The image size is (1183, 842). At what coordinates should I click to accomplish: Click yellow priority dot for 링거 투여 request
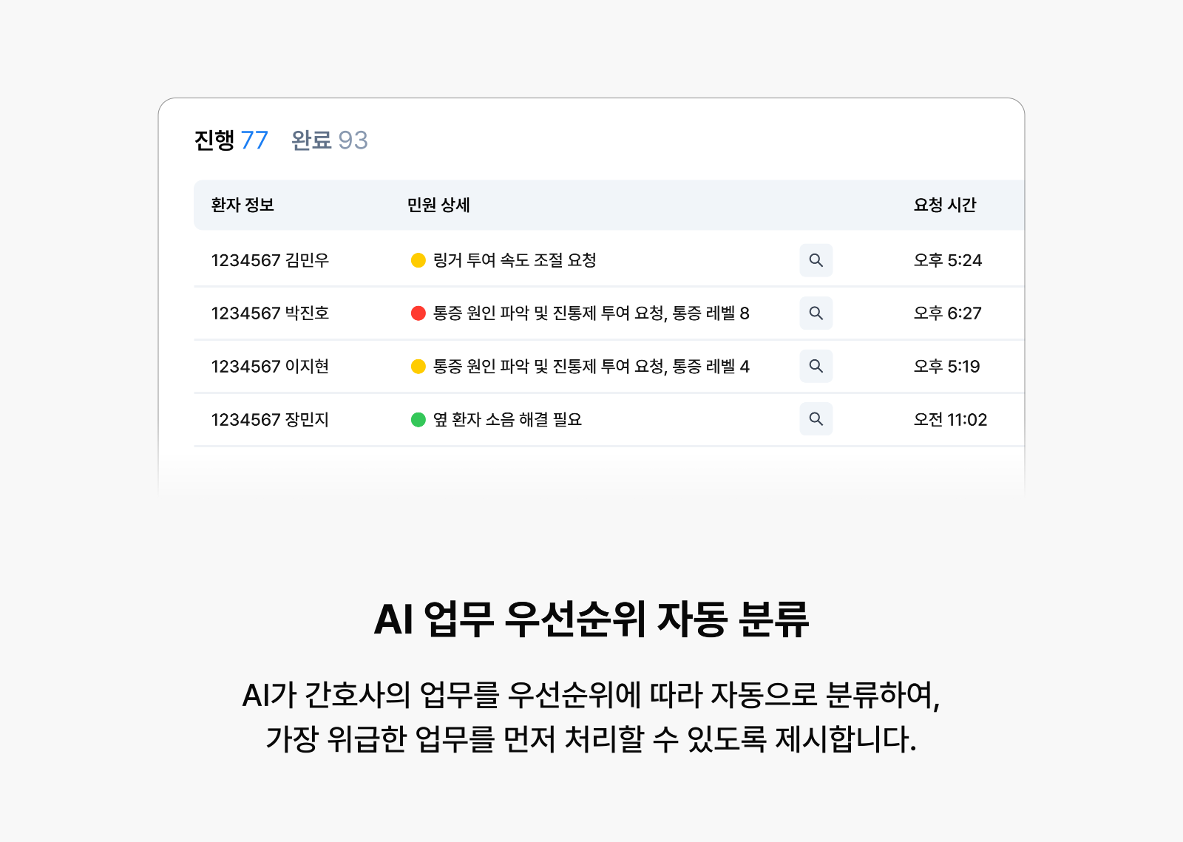[418, 260]
